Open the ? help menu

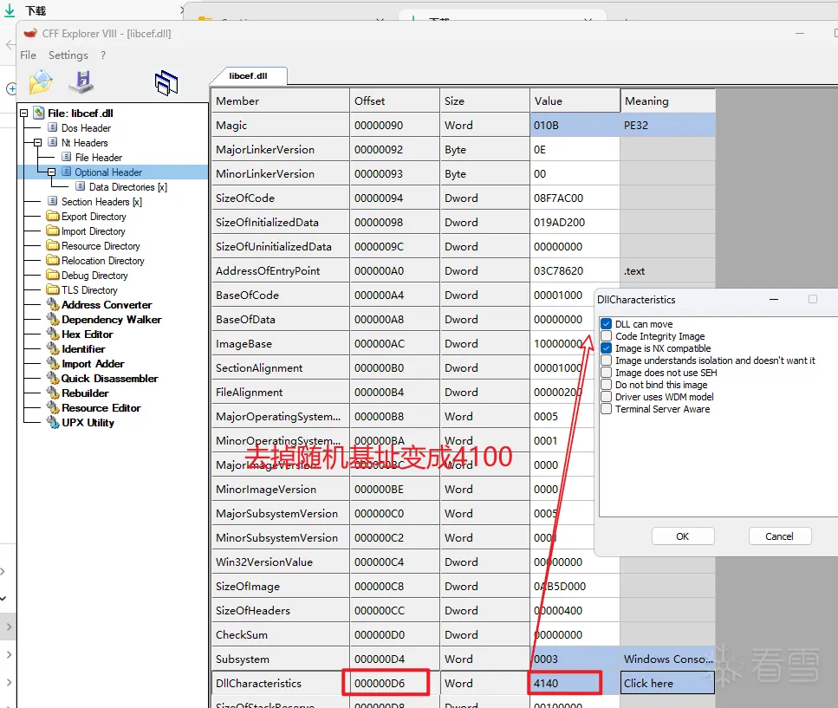(103, 55)
